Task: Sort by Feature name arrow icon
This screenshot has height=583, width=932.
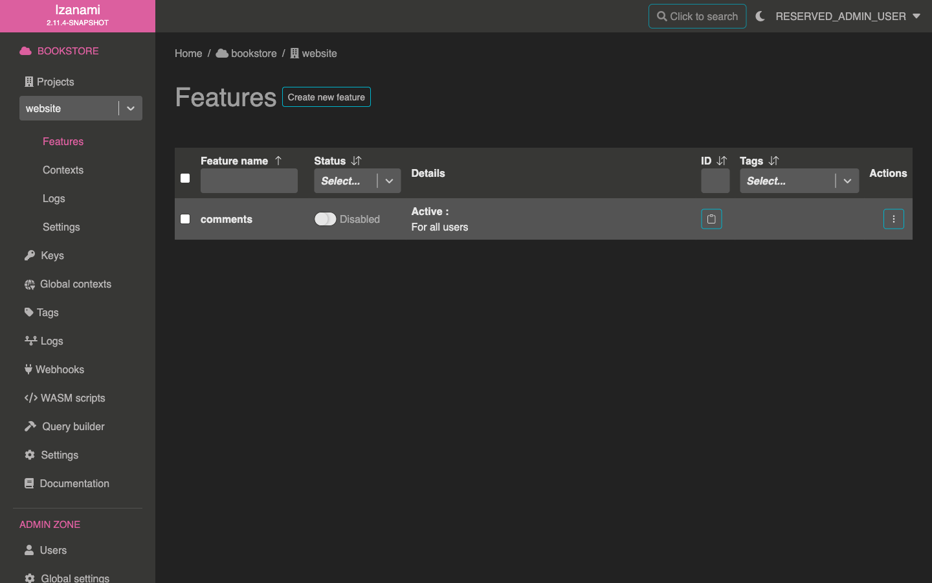Action: click(278, 161)
